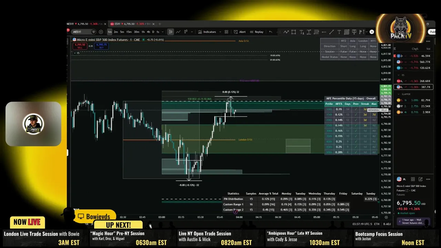The width and height of the screenshot is (441, 248).
Task: Expand the chart style dropdown arrow
Action: pos(192,32)
